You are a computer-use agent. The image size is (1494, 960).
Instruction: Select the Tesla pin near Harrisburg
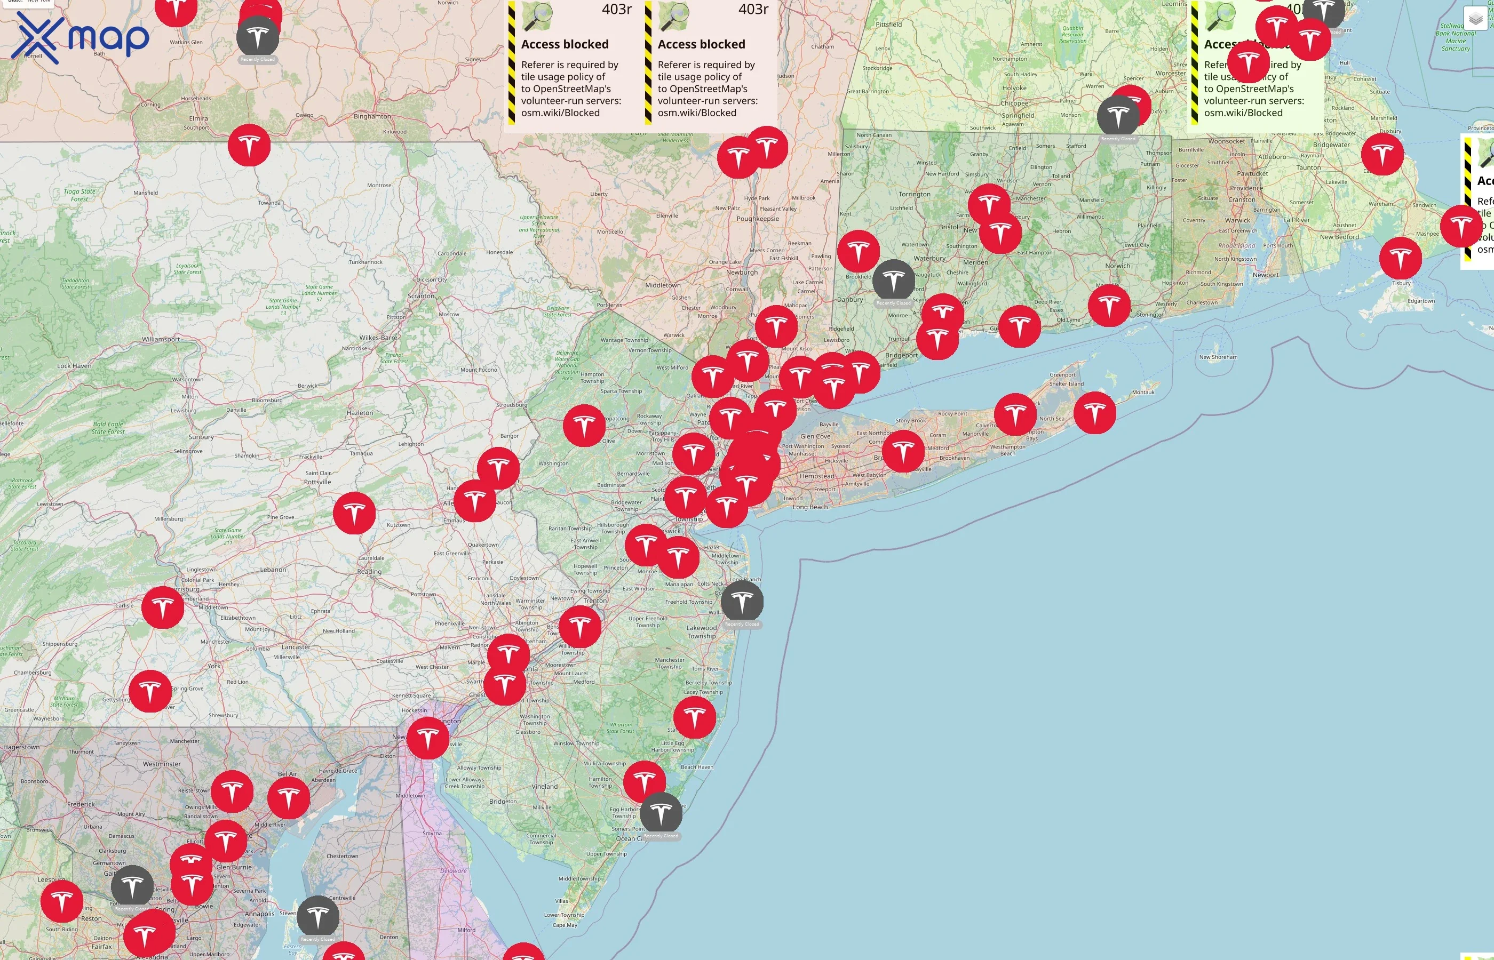pos(164,606)
